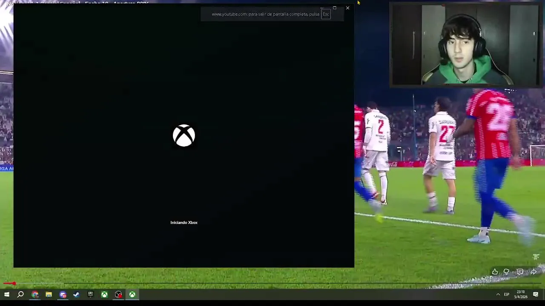Open the Windows Start menu
The height and width of the screenshot is (306, 545).
coord(7,294)
